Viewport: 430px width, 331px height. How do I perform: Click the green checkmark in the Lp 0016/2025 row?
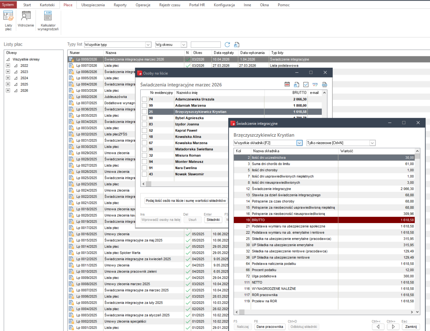click(x=188, y=234)
